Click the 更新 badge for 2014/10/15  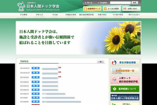point(36,73)
